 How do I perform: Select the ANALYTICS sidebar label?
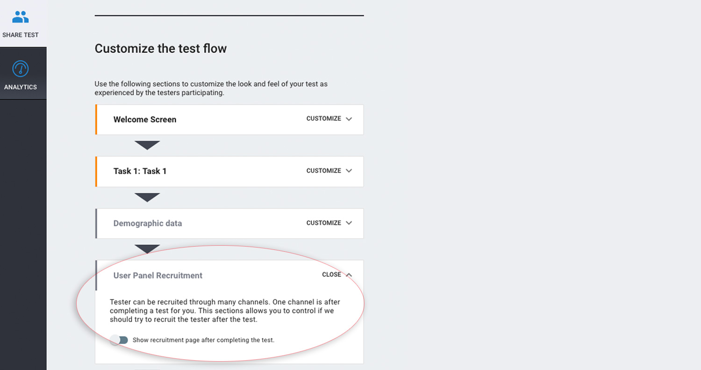[x=21, y=87]
